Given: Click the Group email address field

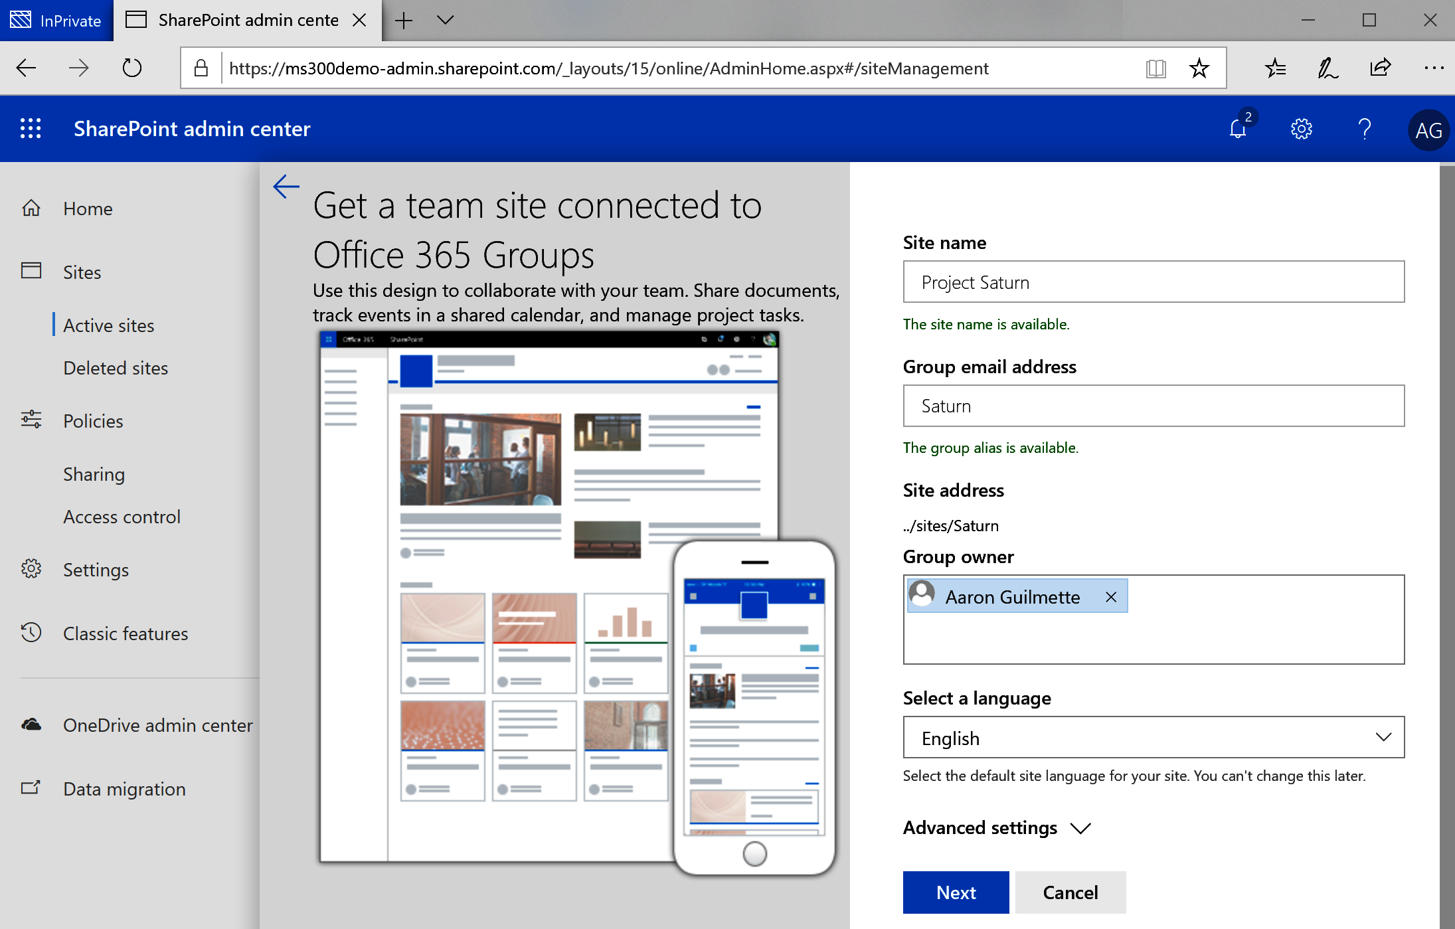Looking at the screenshot, I should click(x=1154, y=406).
